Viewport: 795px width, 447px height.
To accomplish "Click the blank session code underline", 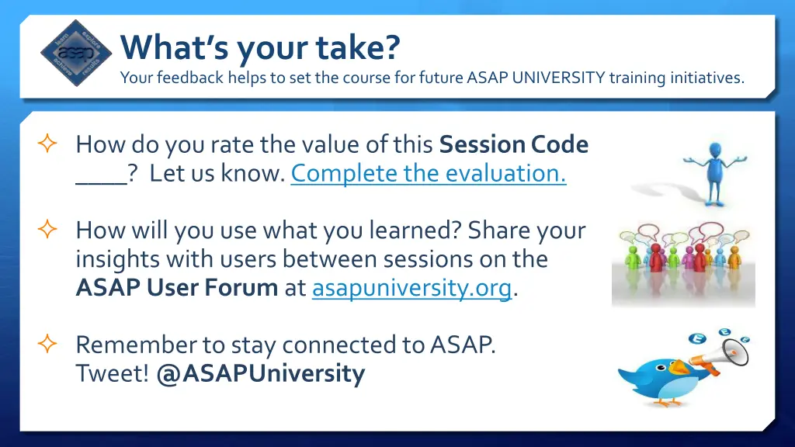I will pyautogui.click(x=102, y=175).
